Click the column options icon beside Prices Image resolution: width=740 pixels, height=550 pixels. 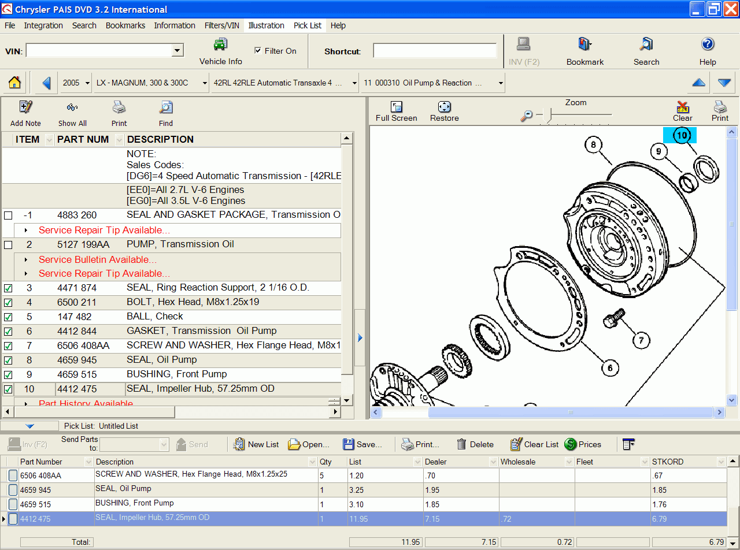628,444
